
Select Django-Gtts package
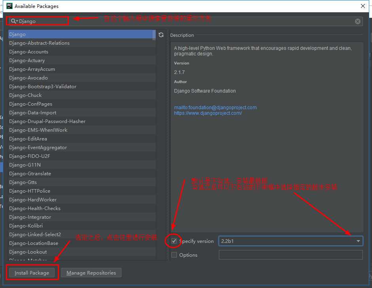point(82,182)
